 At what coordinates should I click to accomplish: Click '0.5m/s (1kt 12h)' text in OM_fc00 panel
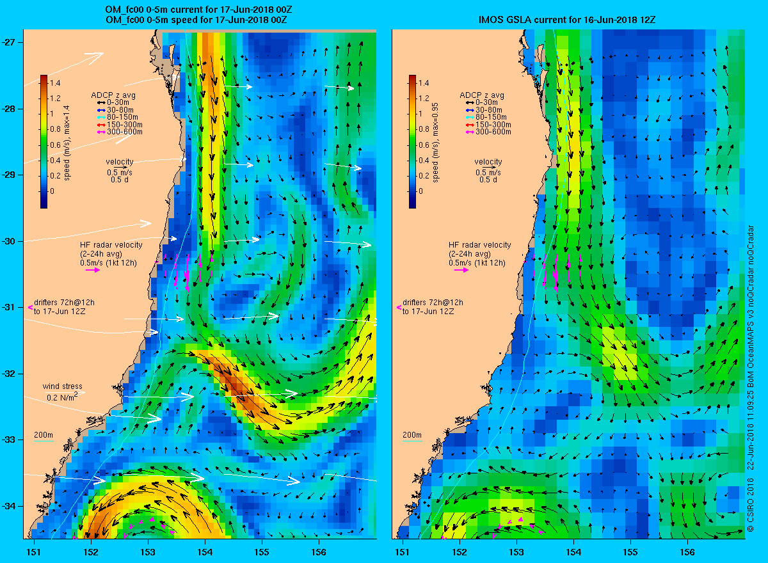click(108, 263)
